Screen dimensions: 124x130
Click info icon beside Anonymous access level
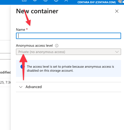[57, 46]
